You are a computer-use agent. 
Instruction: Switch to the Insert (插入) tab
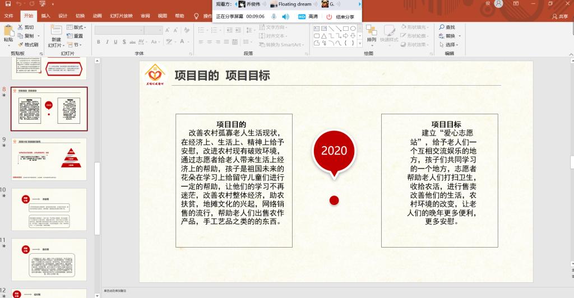click(x=45, y=16)
